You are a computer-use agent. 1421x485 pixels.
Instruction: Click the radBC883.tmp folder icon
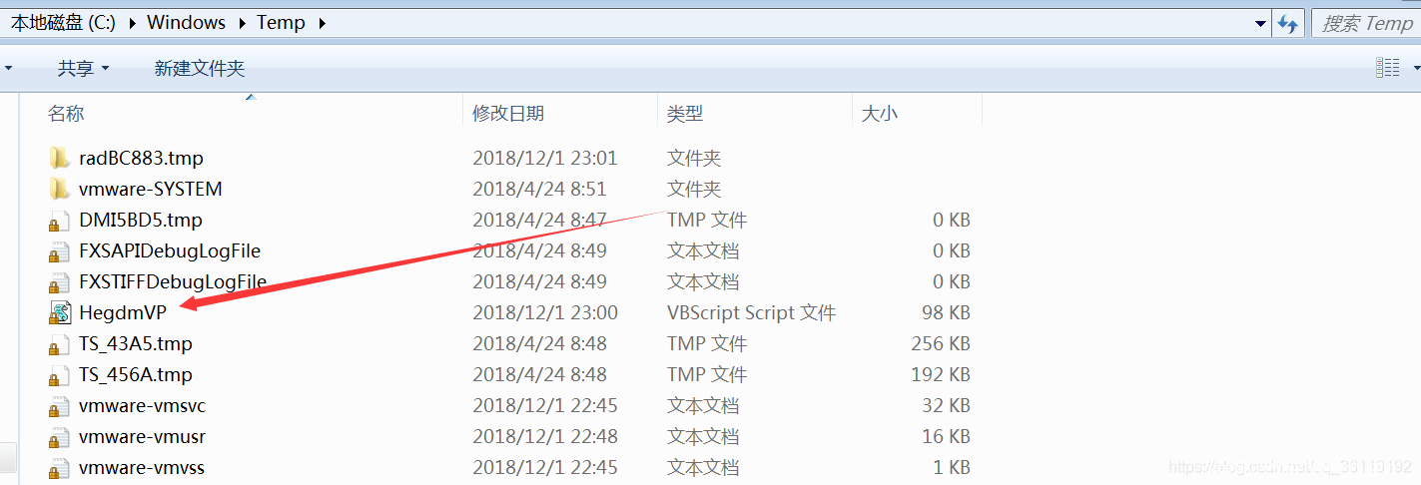[60, 158]
